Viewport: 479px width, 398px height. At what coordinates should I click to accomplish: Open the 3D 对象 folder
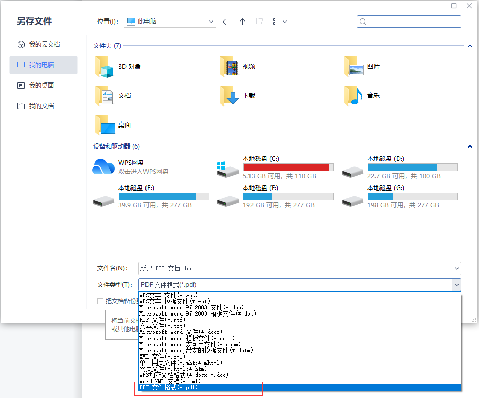118,67
